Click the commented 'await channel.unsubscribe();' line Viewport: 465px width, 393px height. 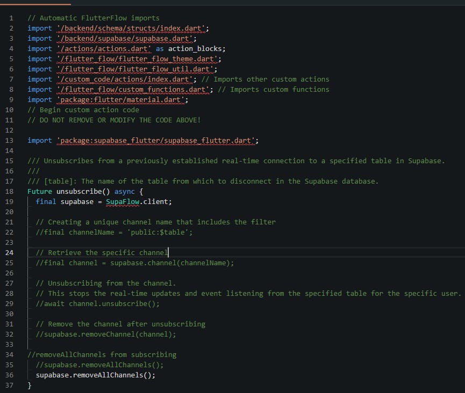(97, 303)
